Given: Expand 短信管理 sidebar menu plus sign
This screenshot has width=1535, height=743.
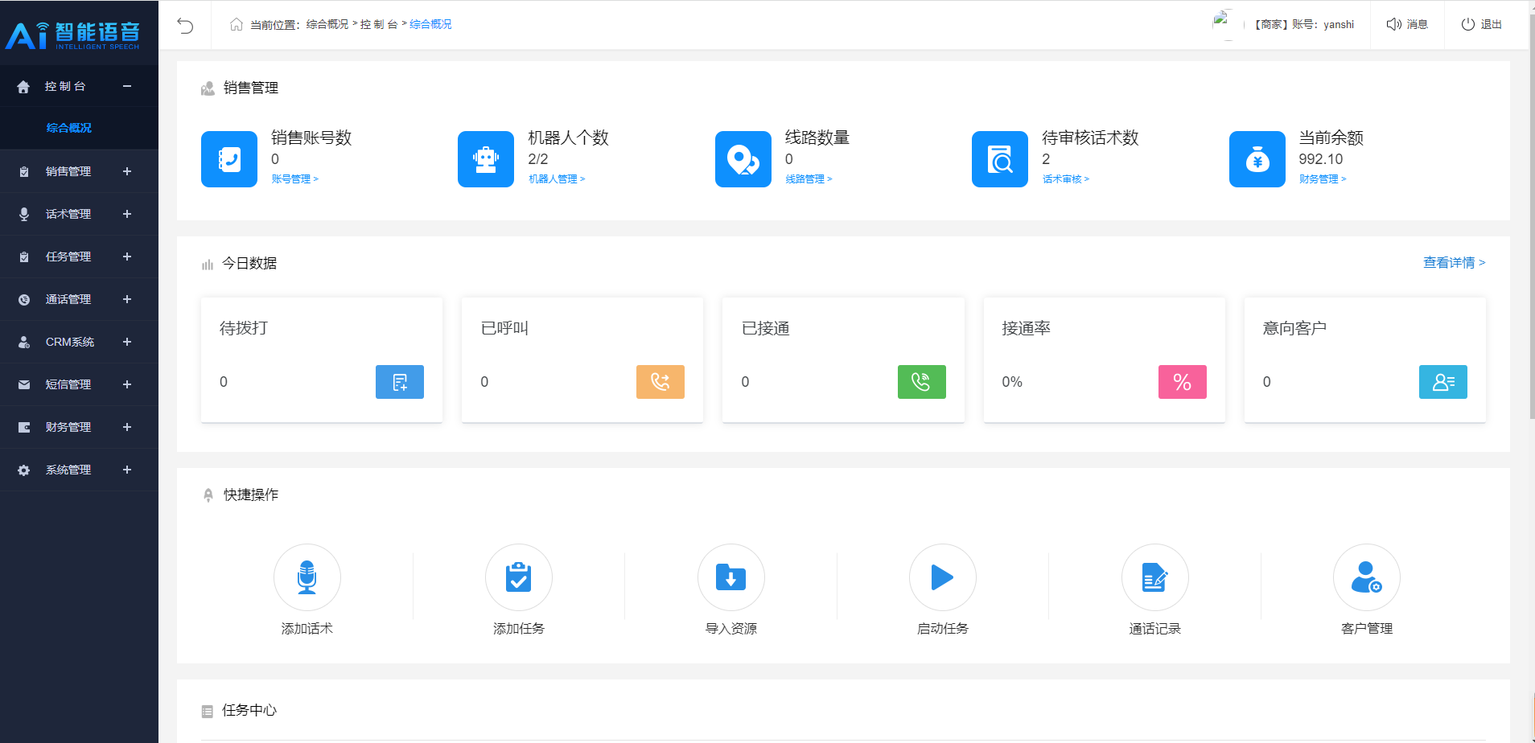Looking at the screenshot, I should (x=127, y=384).
